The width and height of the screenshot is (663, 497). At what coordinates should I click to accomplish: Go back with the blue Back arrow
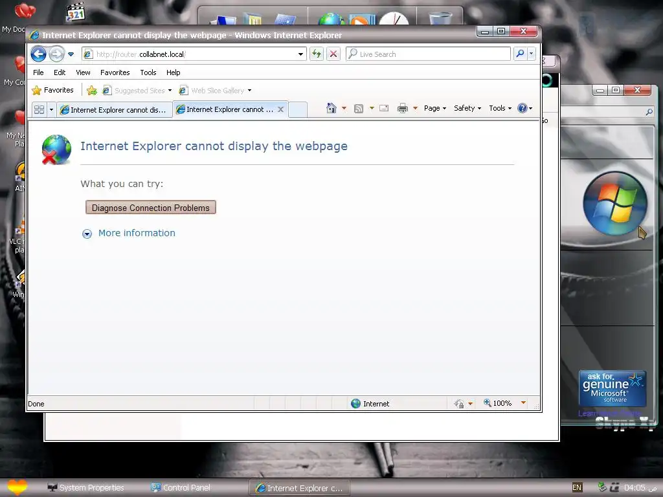click(x=38, y=54)
